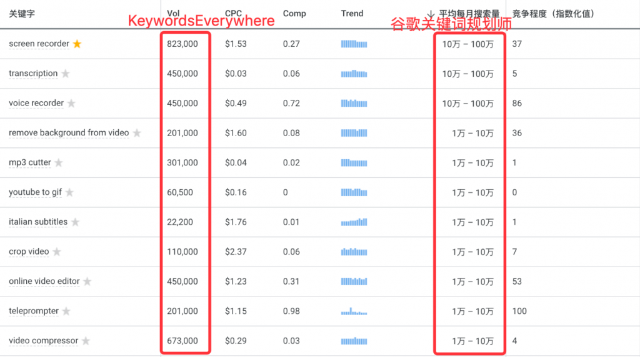Select competition index value 86
640x357 pixels.
click(517, 104)
